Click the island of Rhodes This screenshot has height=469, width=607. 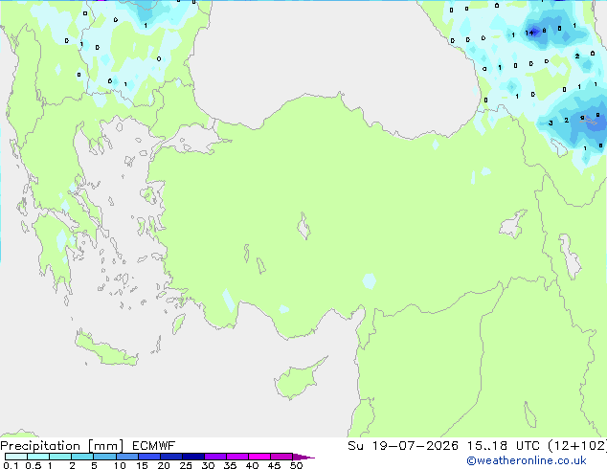pyautogui.click(x=178, y=324)
